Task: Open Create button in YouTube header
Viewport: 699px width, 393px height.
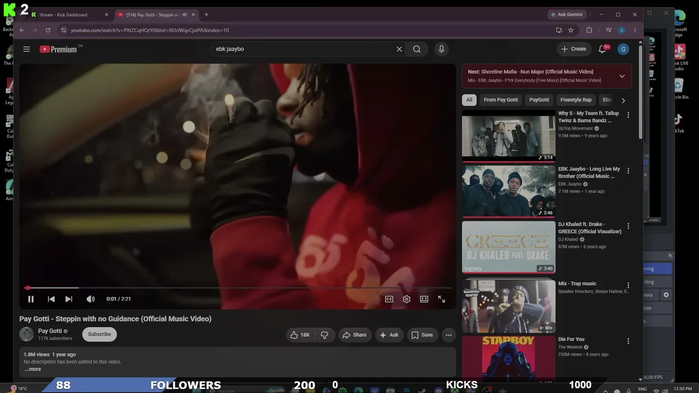Action: pos(574,49)
